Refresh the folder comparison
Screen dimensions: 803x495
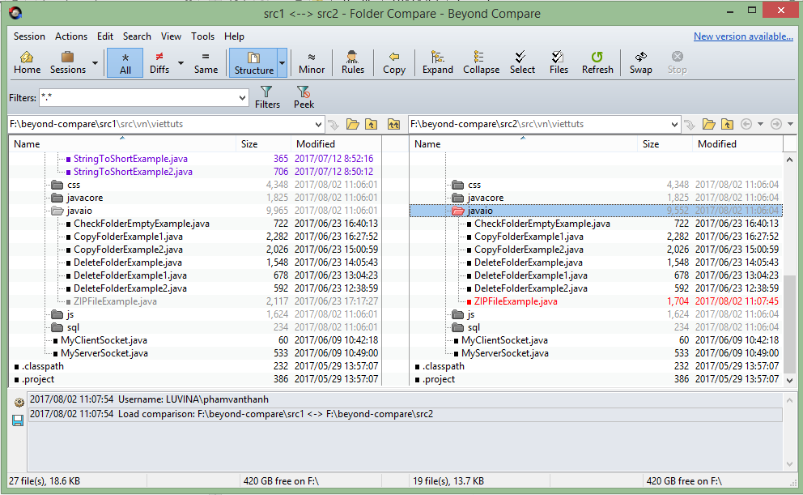(x=597, y=62)
